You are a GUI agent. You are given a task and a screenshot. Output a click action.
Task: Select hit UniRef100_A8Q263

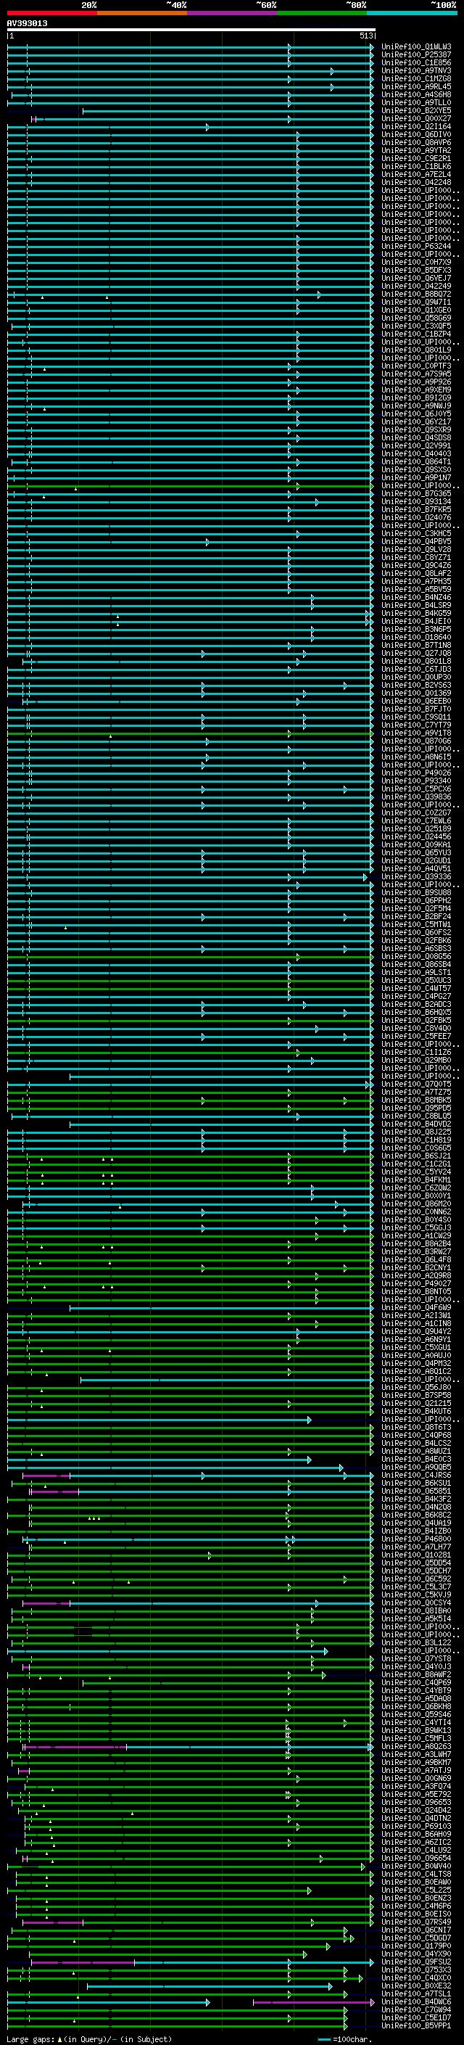coord(416,1745)
